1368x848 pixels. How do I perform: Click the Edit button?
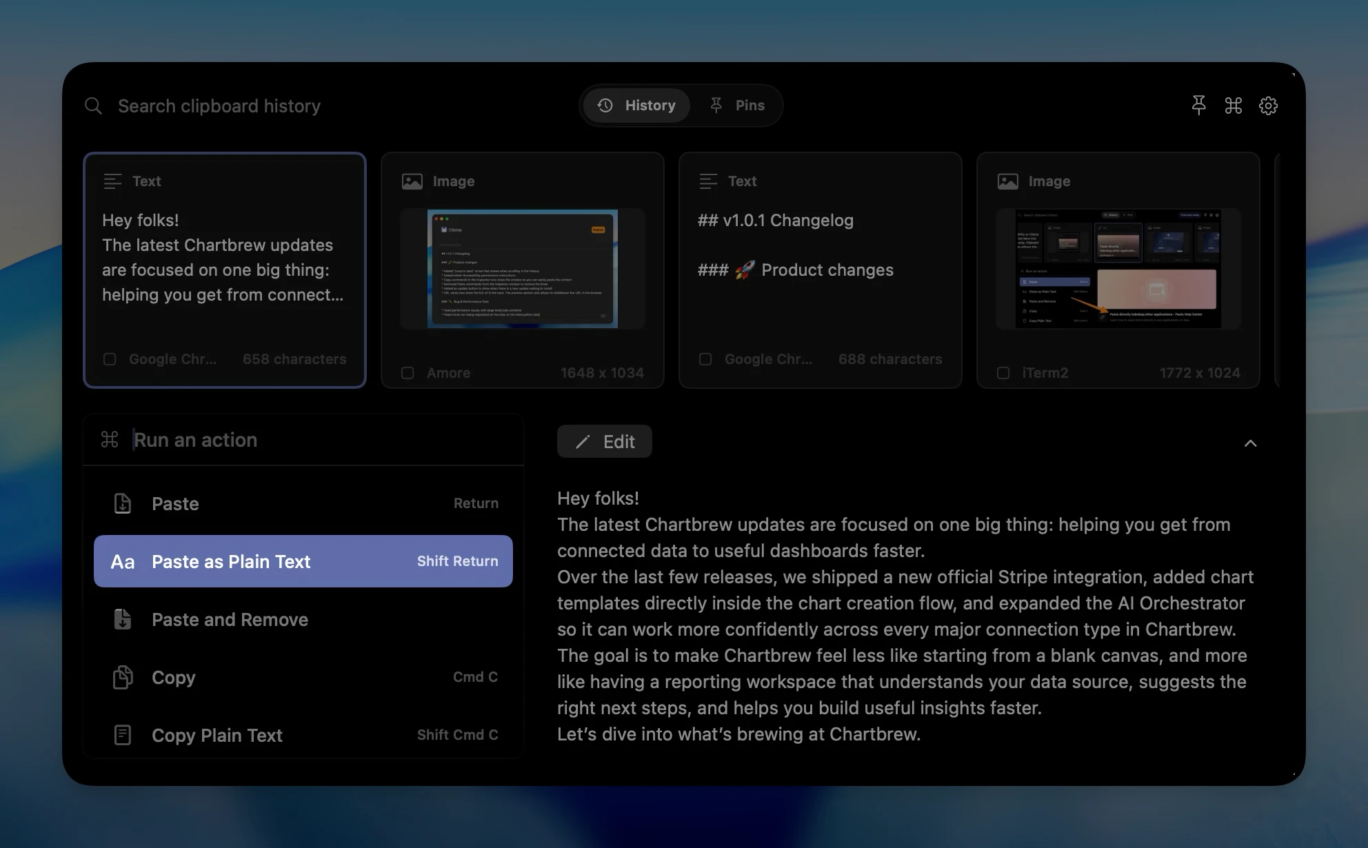[605, 441]
